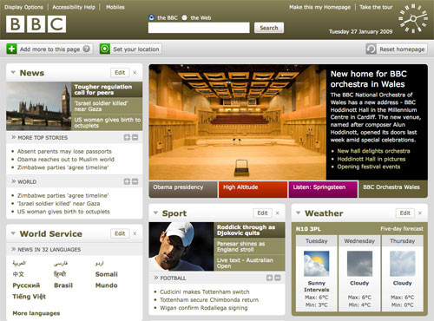This screenshot has height=321, width=434.
Task: Click plus icon in Football section
Action: click(x=269, y=278)
